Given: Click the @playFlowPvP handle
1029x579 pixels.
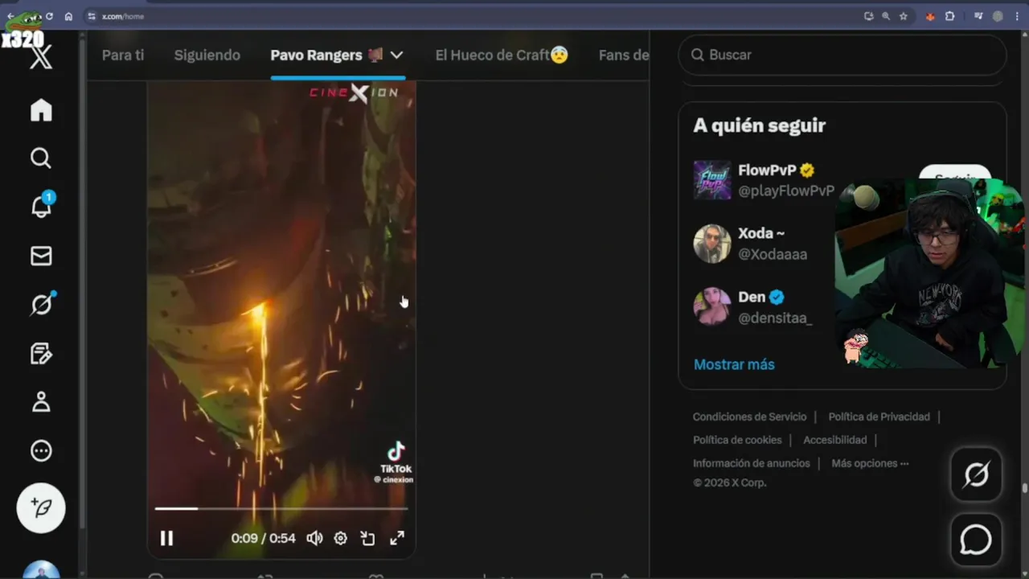Looking at the screenshot, I should coord(786,191).
